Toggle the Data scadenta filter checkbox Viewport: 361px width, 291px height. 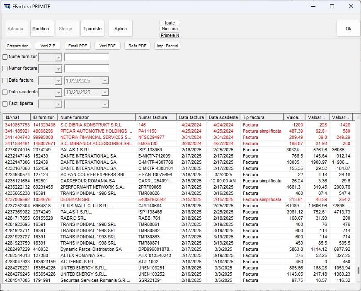pos(5,92)
